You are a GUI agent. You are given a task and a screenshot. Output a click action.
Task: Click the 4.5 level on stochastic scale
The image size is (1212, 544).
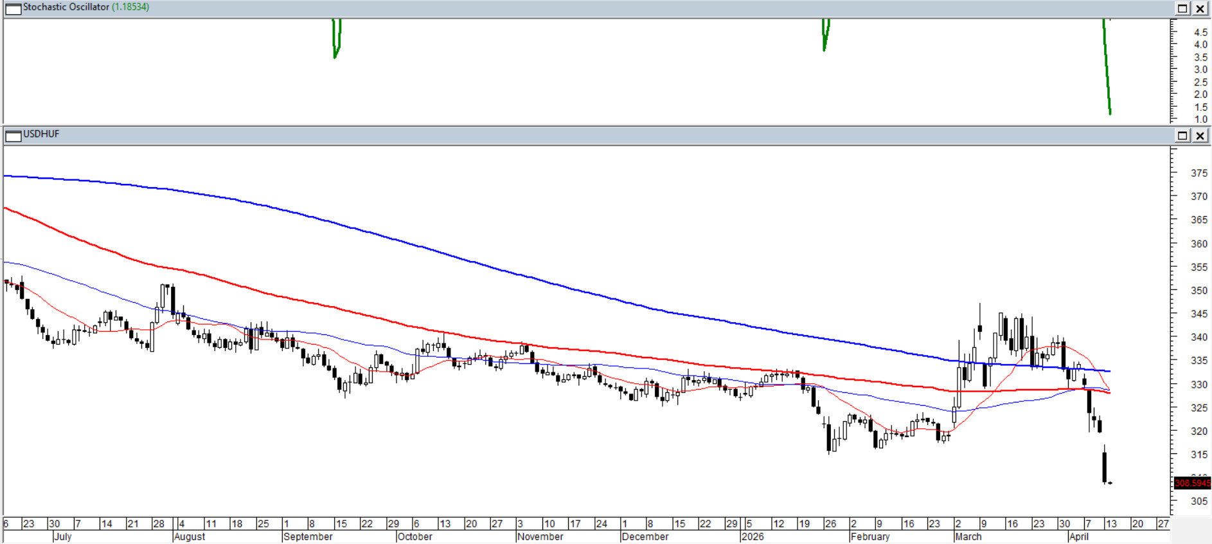1200,32
